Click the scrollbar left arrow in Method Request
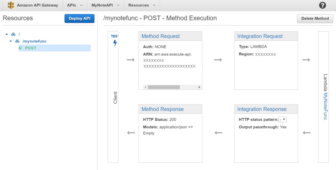The width and height of the screenshot is (336, 170). [146, 87]
